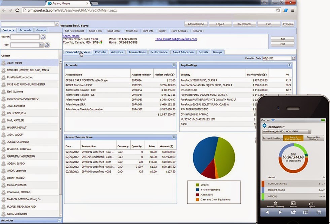Bookmark page with the star icon
The image size is (330, 224).
[x=278, y=10]
